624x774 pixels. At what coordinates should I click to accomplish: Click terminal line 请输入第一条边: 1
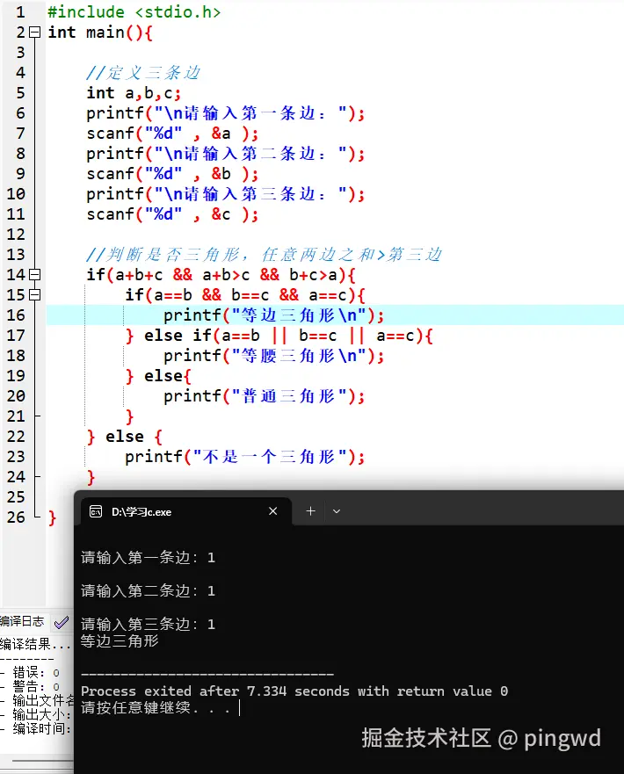coord(149,558)
